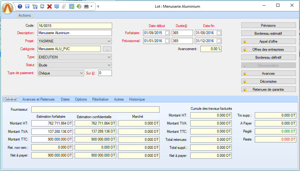Click the history clock icon
300x171 pixels.
(x=79, y=6)
